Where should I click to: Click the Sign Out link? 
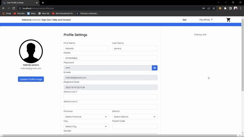46,20
